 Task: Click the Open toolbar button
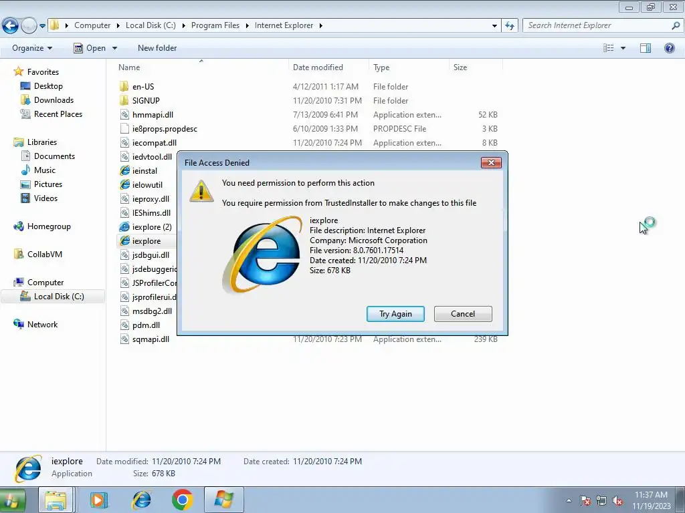pyautogui.click(x=90, y=48)
